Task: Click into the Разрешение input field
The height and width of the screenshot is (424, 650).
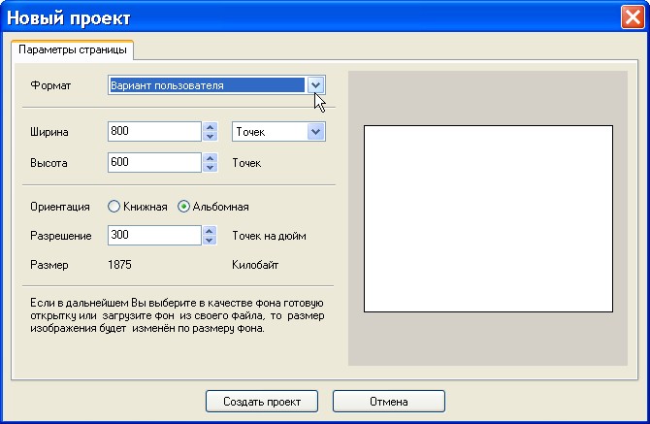Action: click(x=154, y=236)
